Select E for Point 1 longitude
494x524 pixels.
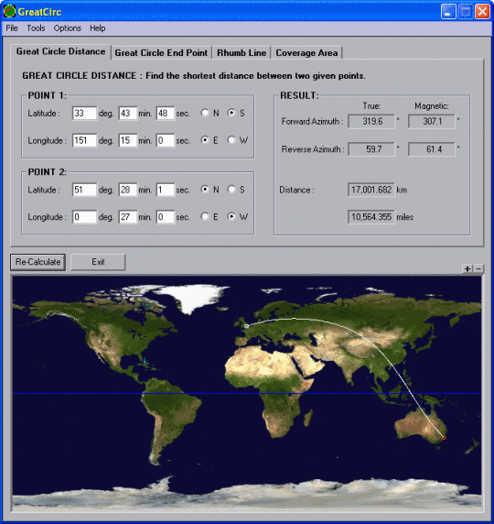coord(205,140)
